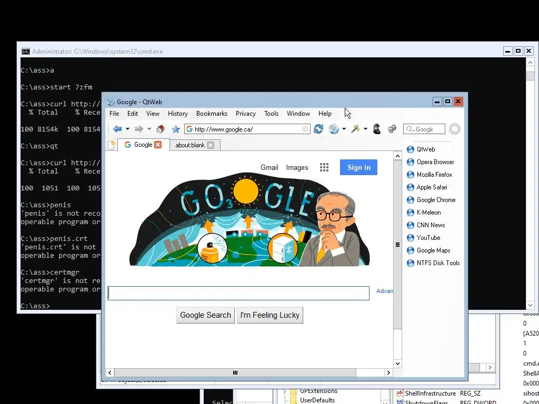The image size is (539, 404).
Task: Open the Window menu
Action: pos(298,114)
